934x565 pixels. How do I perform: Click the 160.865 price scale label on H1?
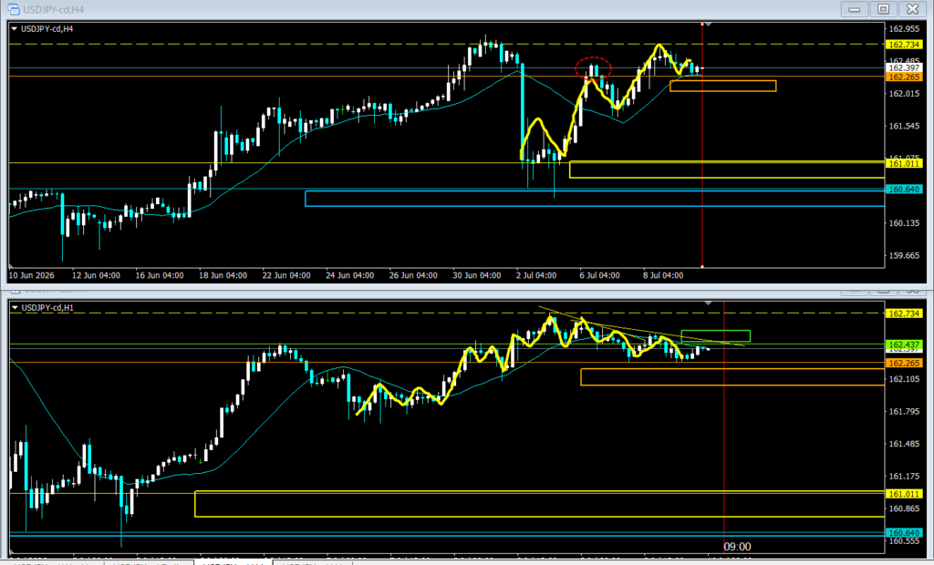point(904,508)
